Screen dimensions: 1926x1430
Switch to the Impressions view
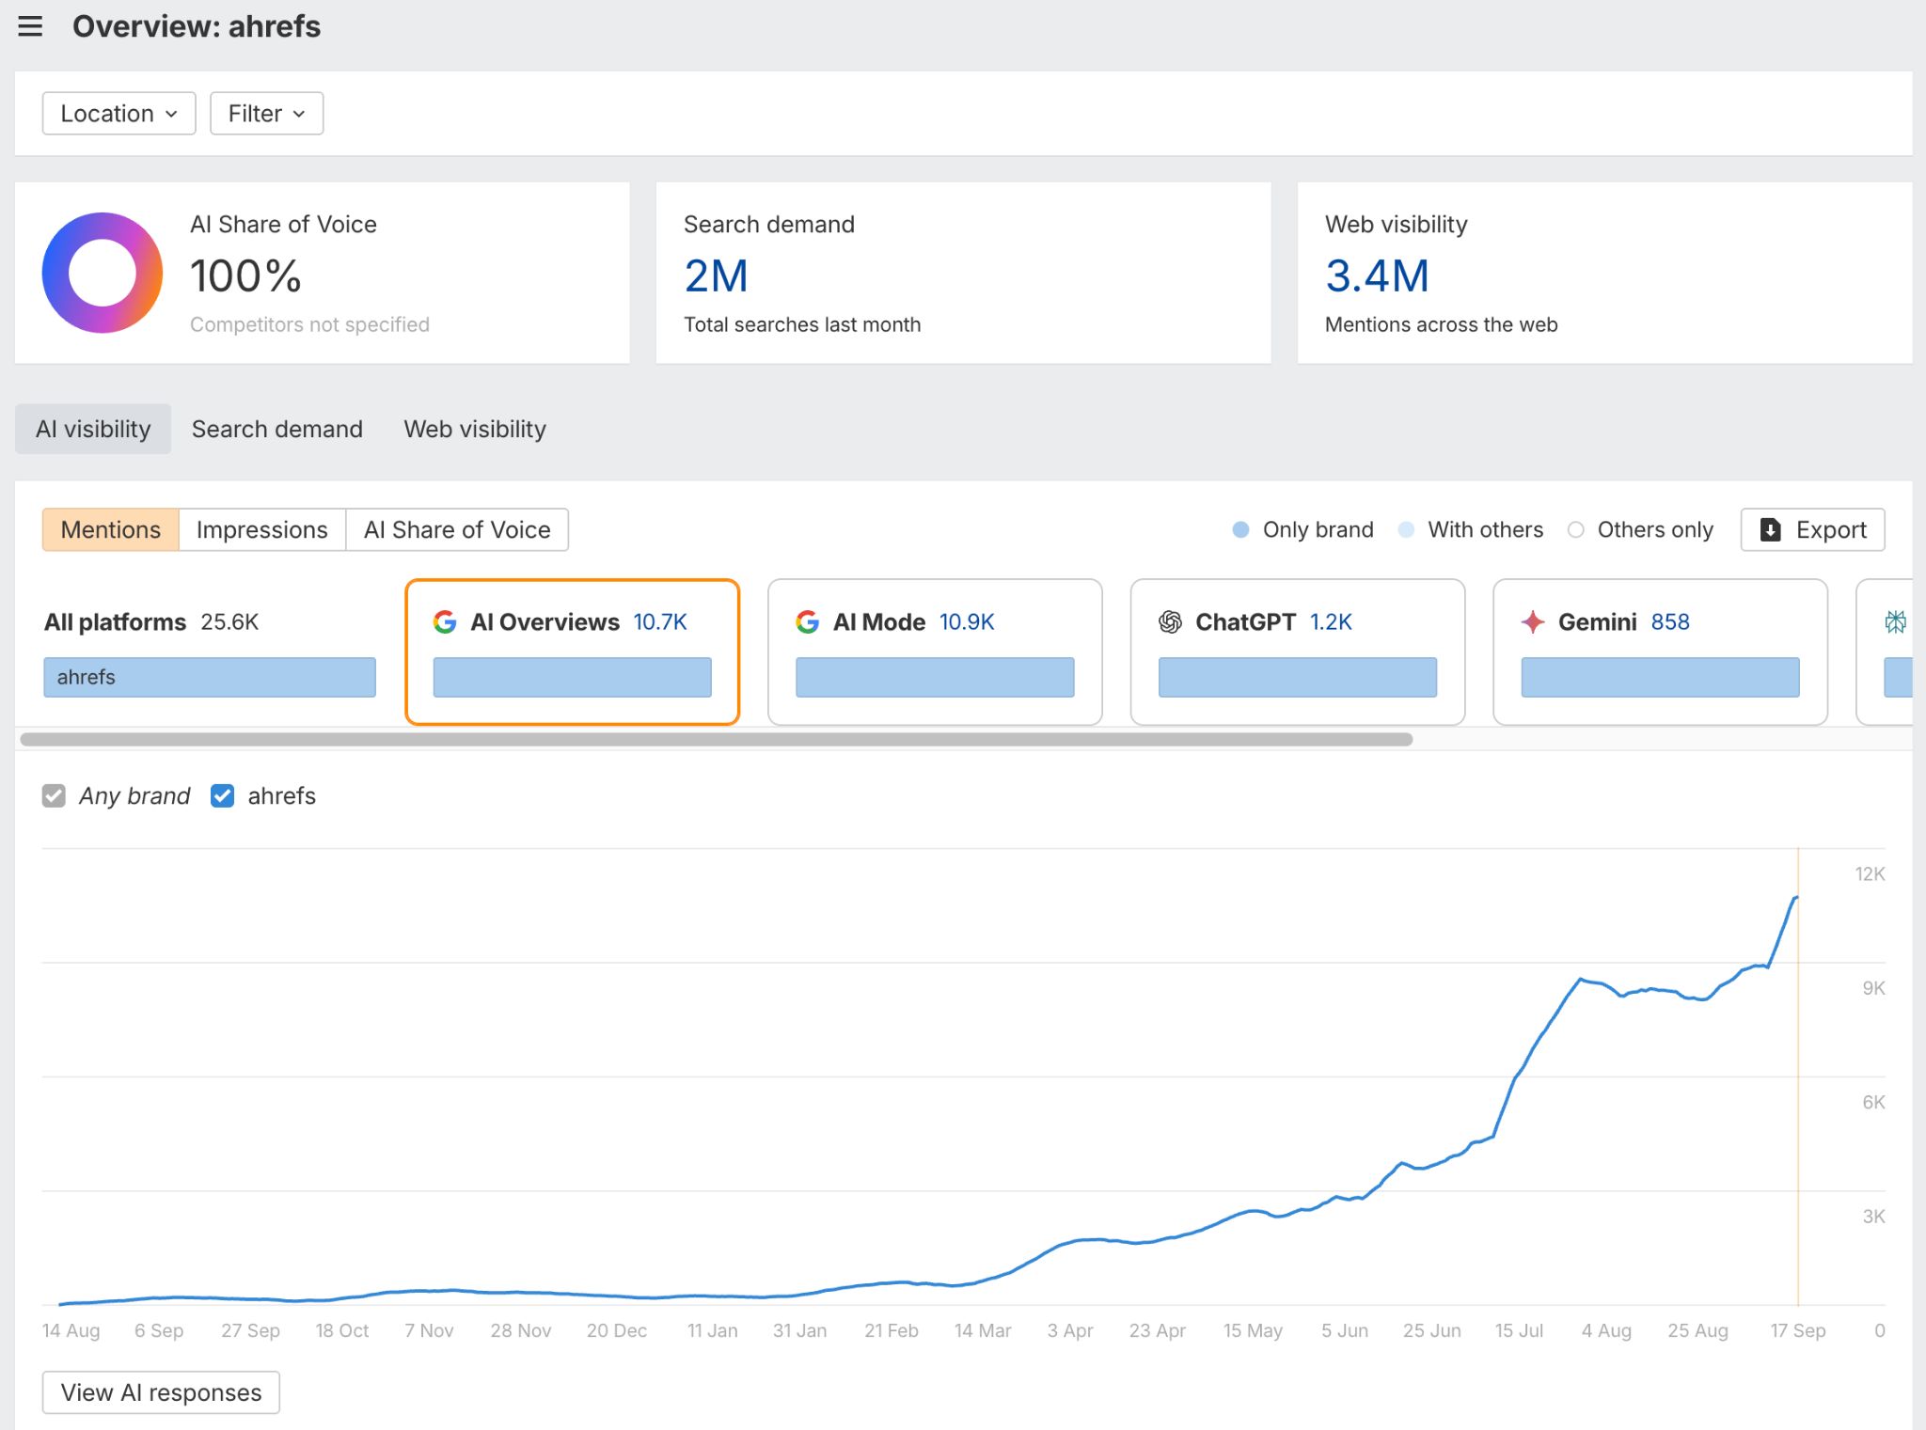pos(261,529)
